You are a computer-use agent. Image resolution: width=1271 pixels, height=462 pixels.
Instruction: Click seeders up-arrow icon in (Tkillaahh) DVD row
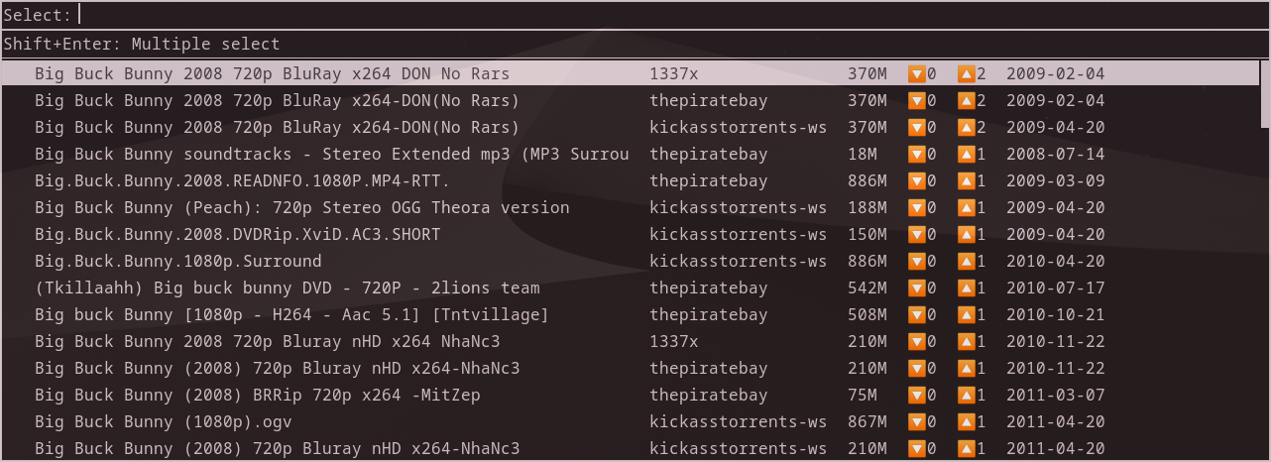(967, 288)
